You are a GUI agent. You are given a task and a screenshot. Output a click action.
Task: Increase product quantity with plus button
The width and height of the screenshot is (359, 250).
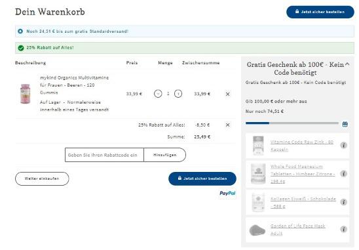(178, 94)
